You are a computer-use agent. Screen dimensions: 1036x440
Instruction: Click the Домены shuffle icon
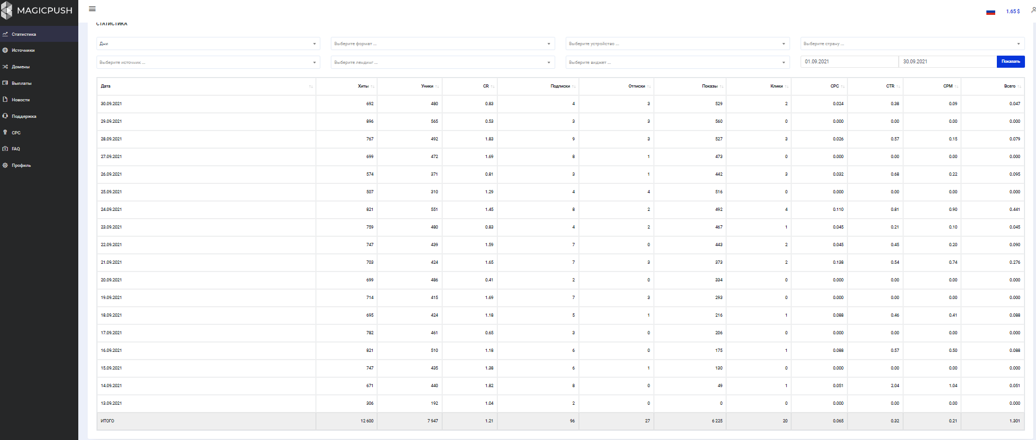tap(5, 67)
